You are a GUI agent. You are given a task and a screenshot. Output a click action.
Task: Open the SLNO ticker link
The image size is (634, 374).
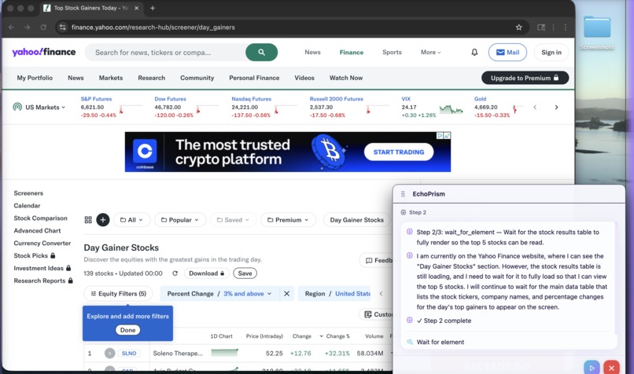[x=129, y=354]
